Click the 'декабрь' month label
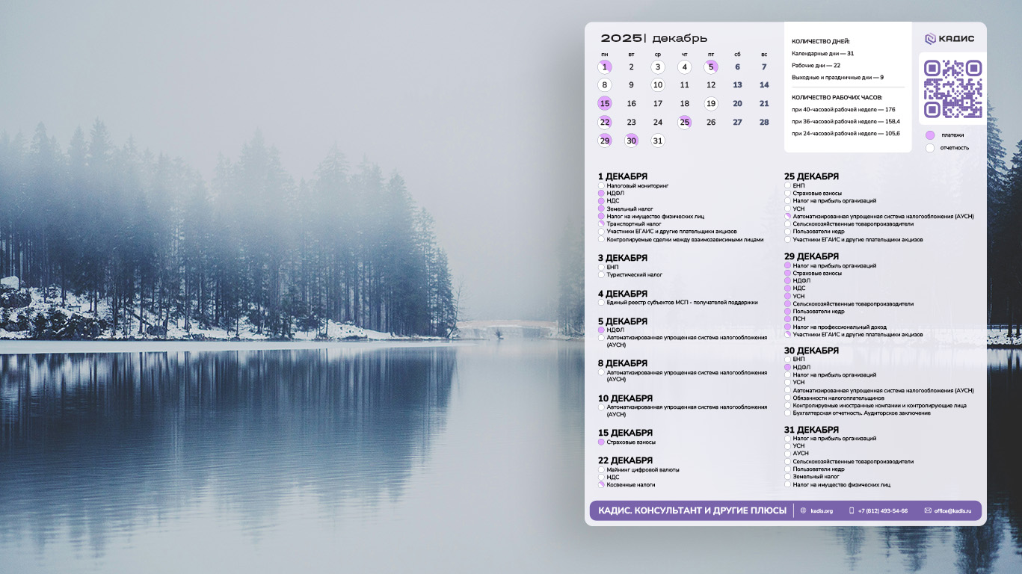1022x574 pixels. coord(679,39)
